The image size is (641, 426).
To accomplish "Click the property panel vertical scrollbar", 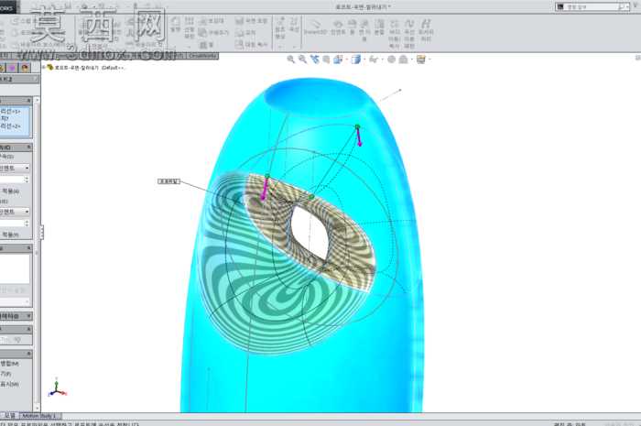I will pos(37,254).
